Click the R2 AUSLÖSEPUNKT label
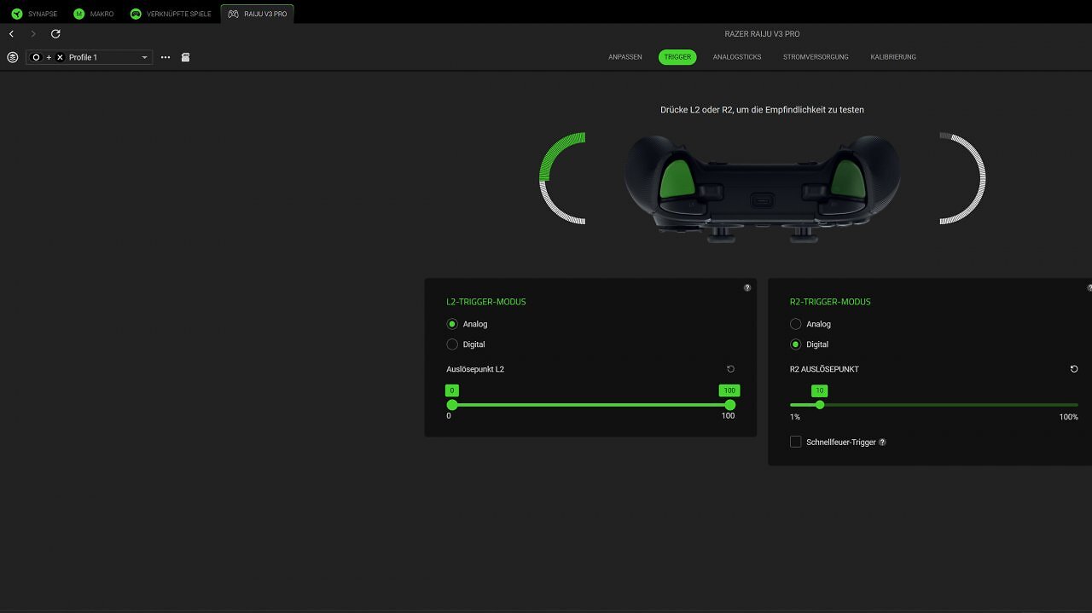This screenshot has height=613, width=1092. [x=824, y=369]
